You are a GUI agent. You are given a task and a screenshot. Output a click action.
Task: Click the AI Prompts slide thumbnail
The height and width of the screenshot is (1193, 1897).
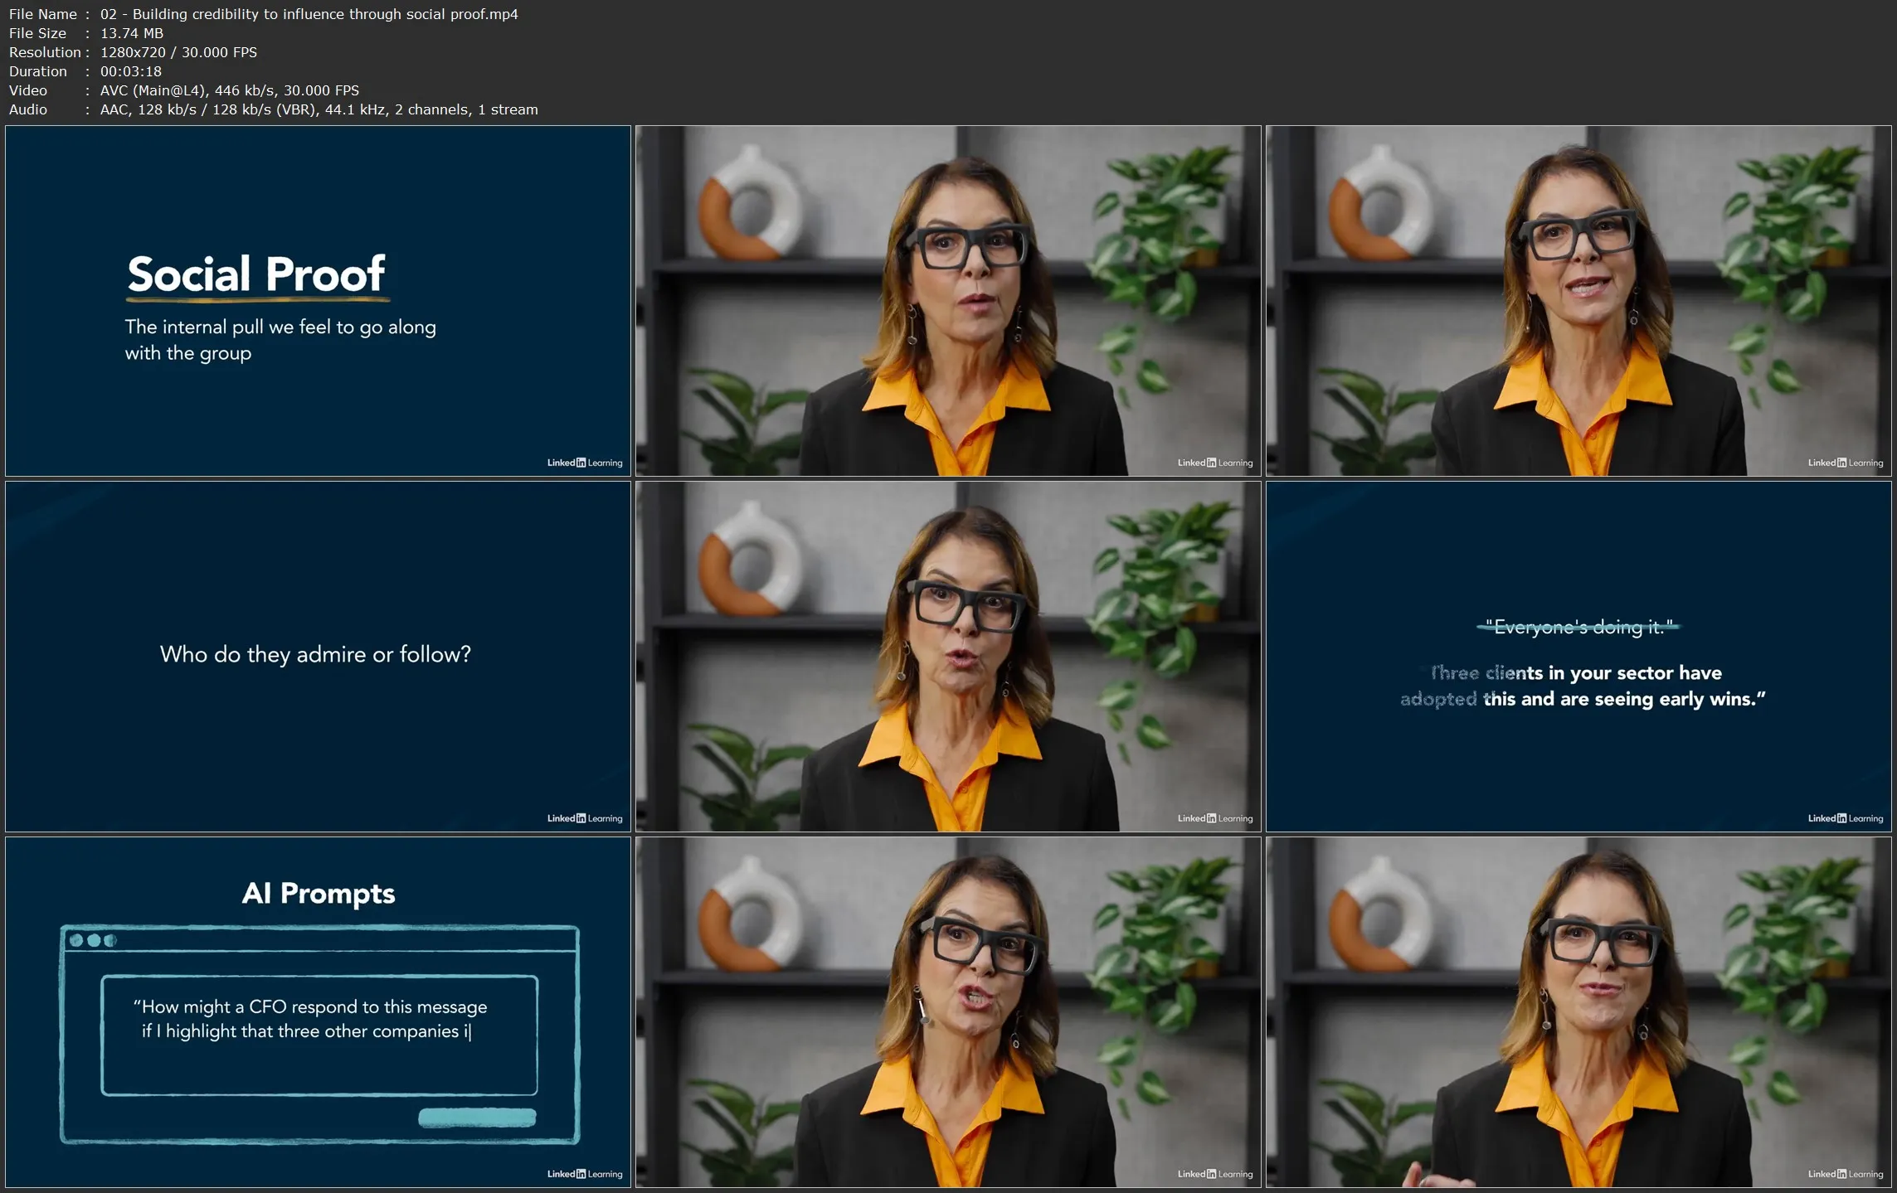point(318,1011)
